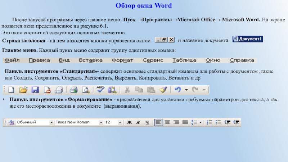Click the heading Обзор окна Word
The image size is (288, 162).
click(144, 5)
